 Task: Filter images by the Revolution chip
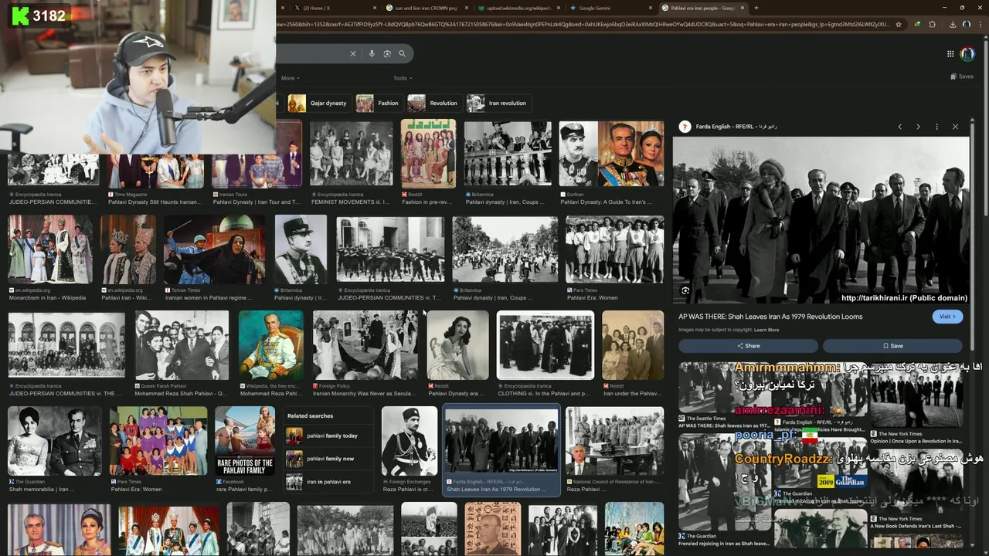[x=433, y=103]
